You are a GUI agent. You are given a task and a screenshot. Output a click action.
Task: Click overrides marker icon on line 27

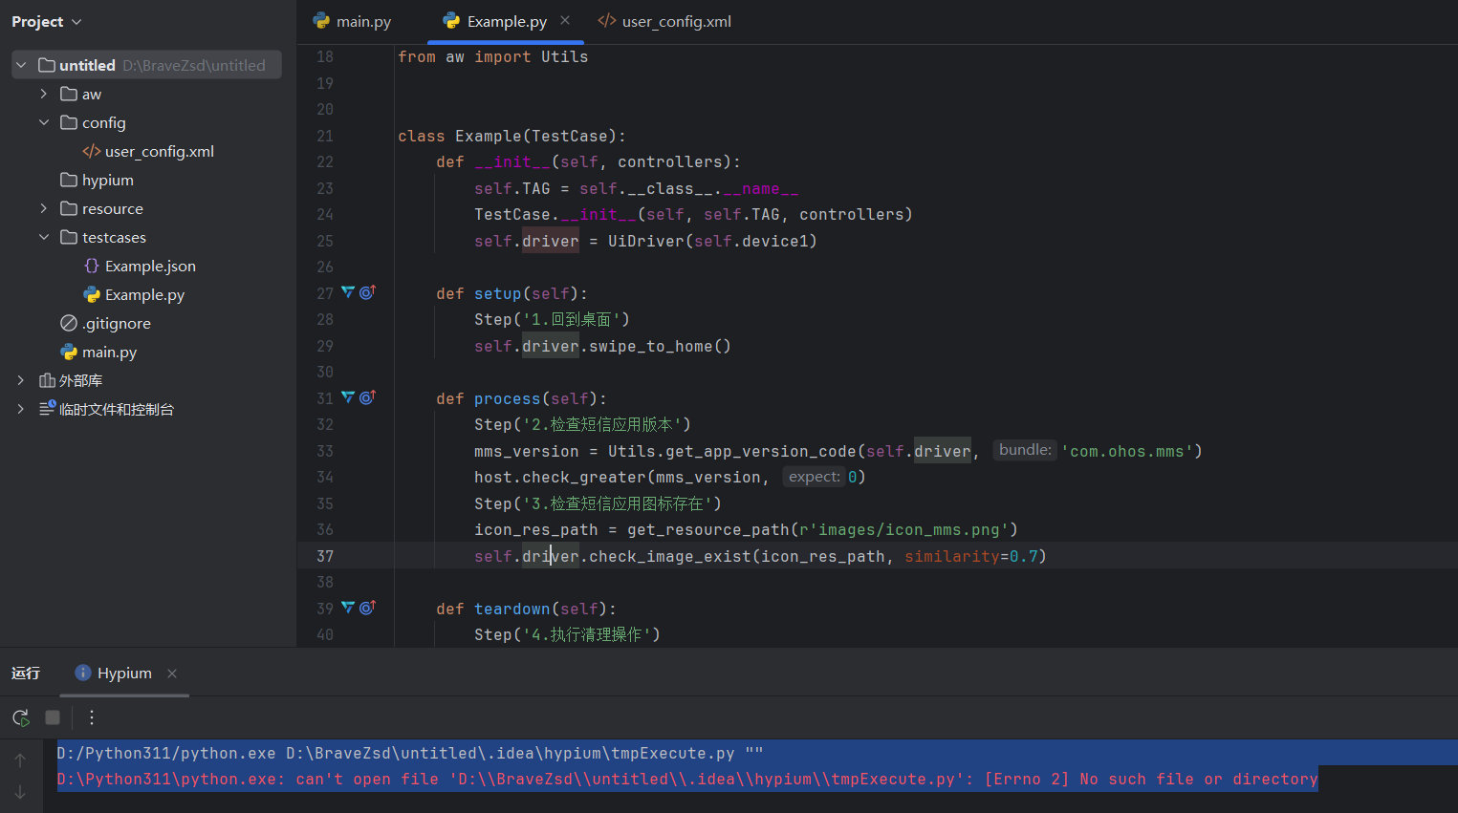(367, 292)
